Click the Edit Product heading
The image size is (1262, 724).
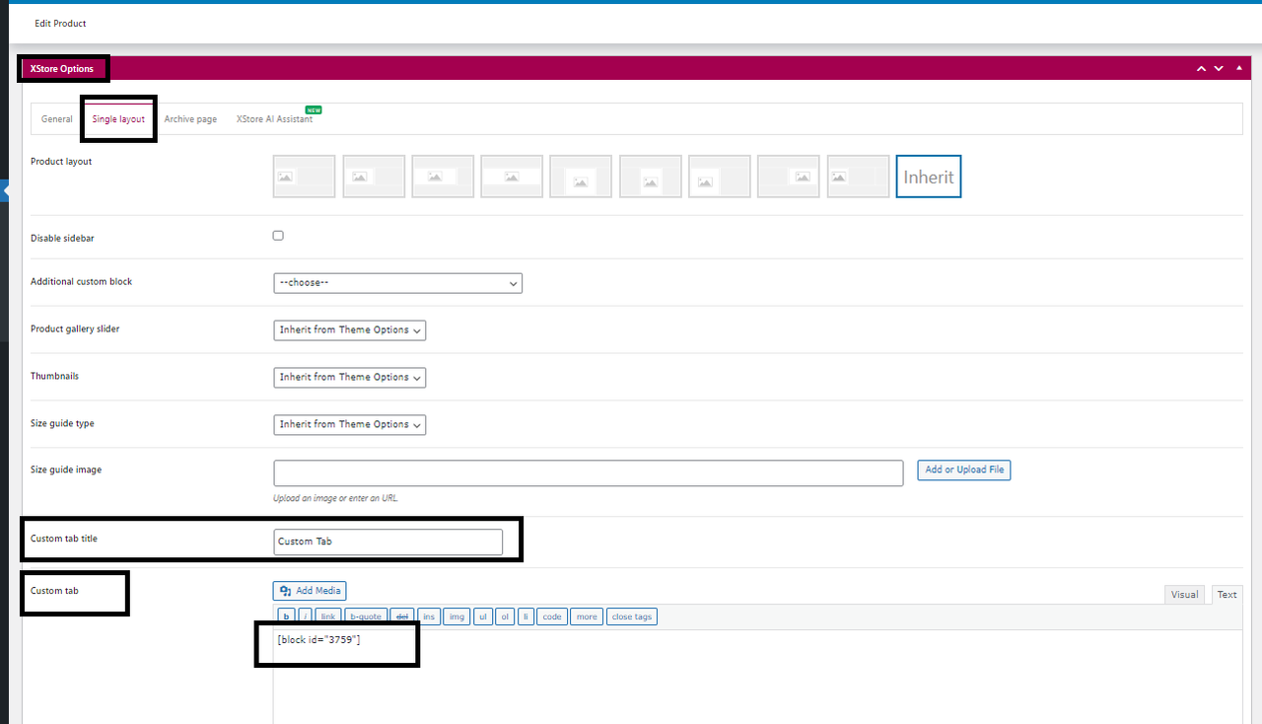[x=60, y=23]
